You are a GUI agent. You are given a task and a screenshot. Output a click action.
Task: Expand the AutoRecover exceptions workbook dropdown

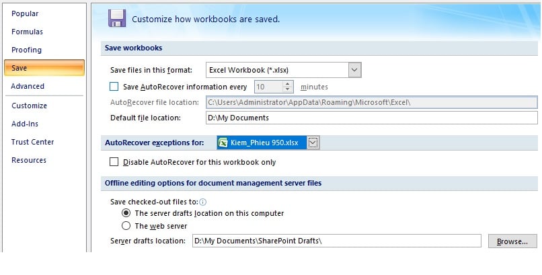(x=313, y=142)
